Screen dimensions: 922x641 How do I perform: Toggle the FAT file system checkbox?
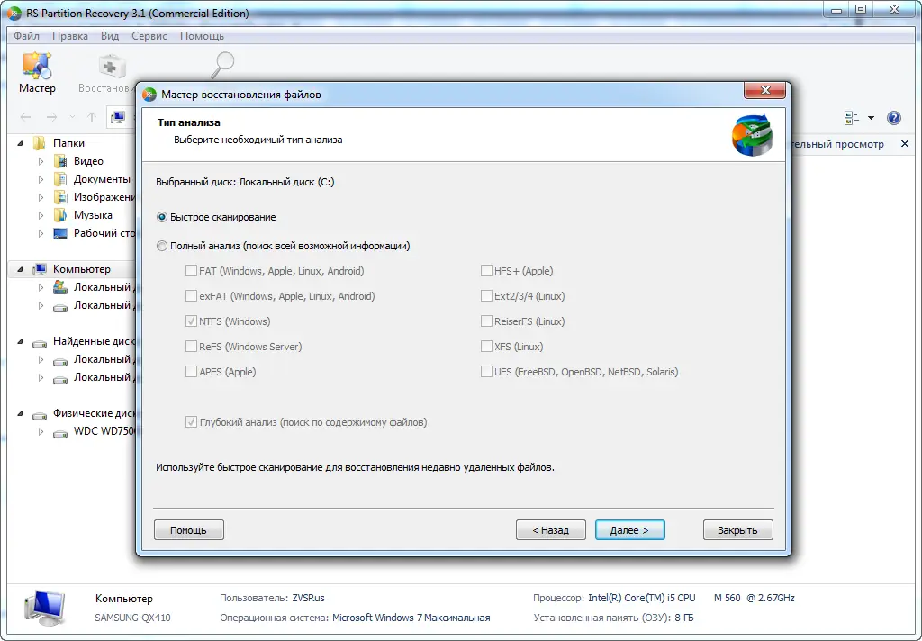coord(191,270)
